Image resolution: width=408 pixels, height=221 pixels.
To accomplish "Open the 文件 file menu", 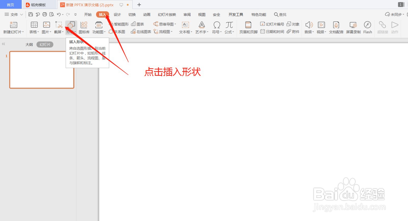I will click(11, 15).
